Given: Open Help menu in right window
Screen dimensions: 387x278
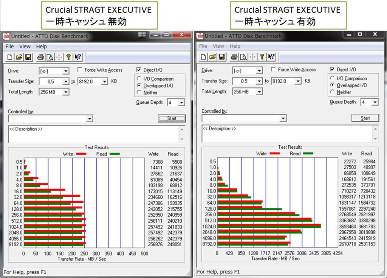Looking at the screenshot, I should (235, 46).
